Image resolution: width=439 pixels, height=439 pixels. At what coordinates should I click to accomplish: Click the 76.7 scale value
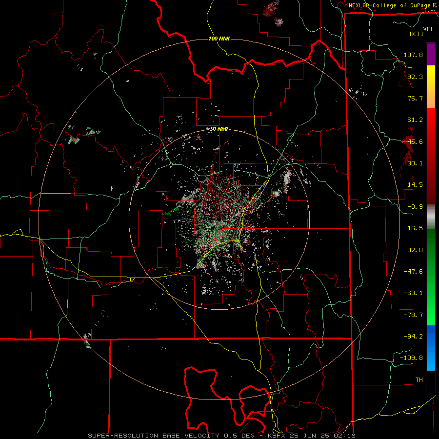tap(415, 98)
